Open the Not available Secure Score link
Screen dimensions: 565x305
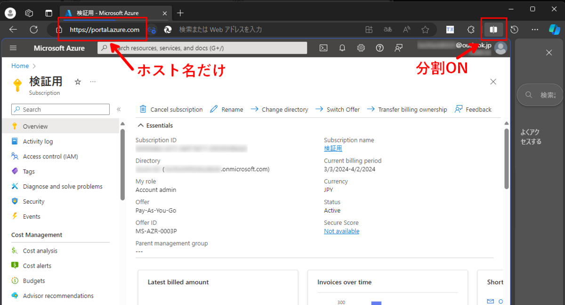[x=341, y=231]
